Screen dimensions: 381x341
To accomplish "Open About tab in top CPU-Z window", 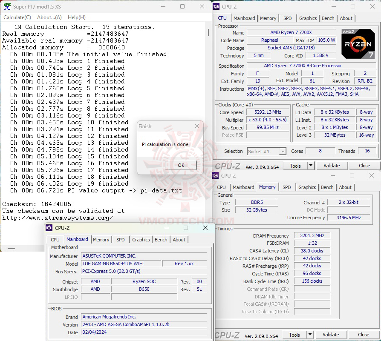I will coord(346,18).
